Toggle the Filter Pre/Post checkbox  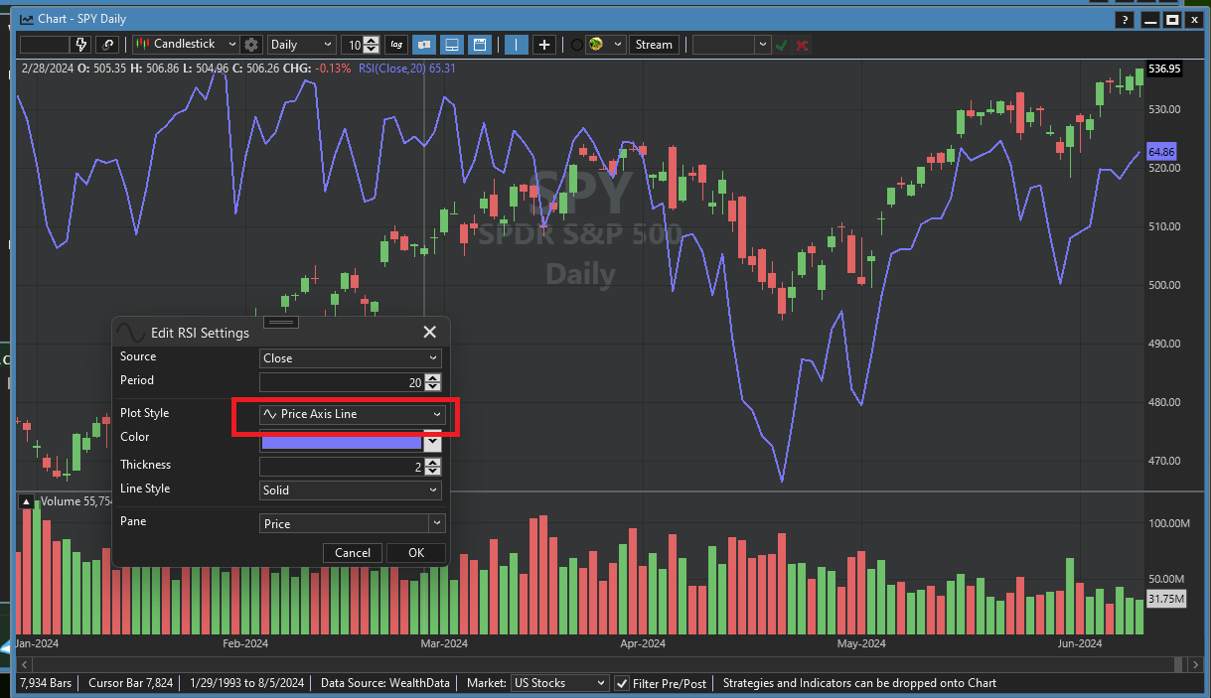(622, 683)
